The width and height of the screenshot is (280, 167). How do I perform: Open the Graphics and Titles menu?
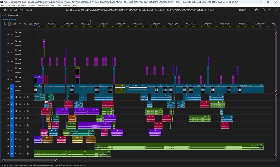pos(46,6)
